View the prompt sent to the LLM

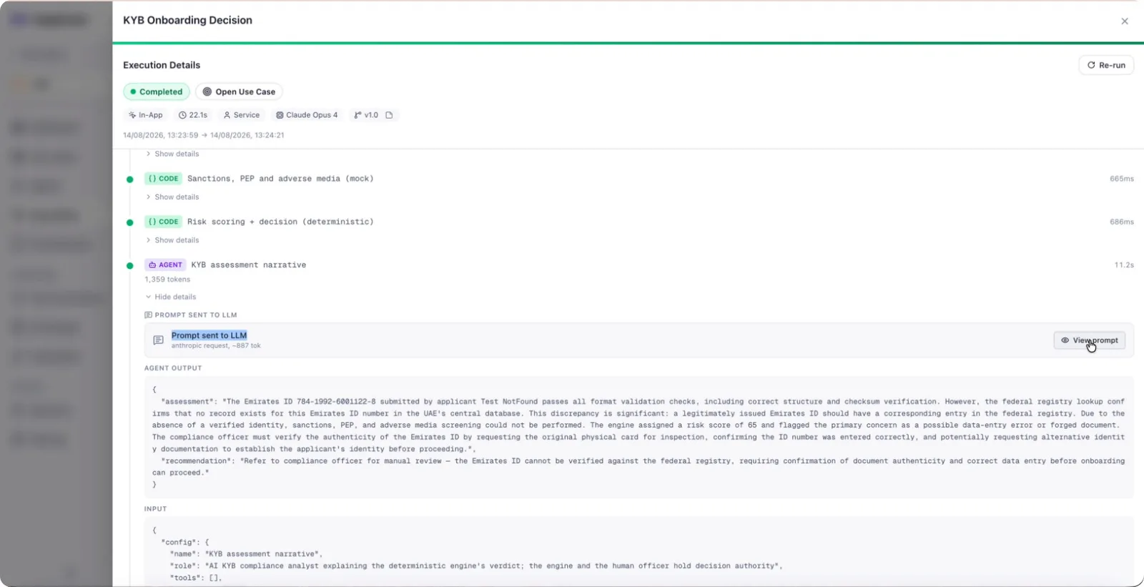coord(1089,340)
